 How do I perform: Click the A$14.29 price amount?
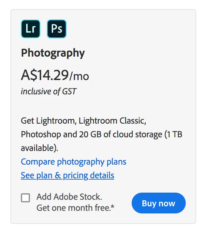(45, 75)
